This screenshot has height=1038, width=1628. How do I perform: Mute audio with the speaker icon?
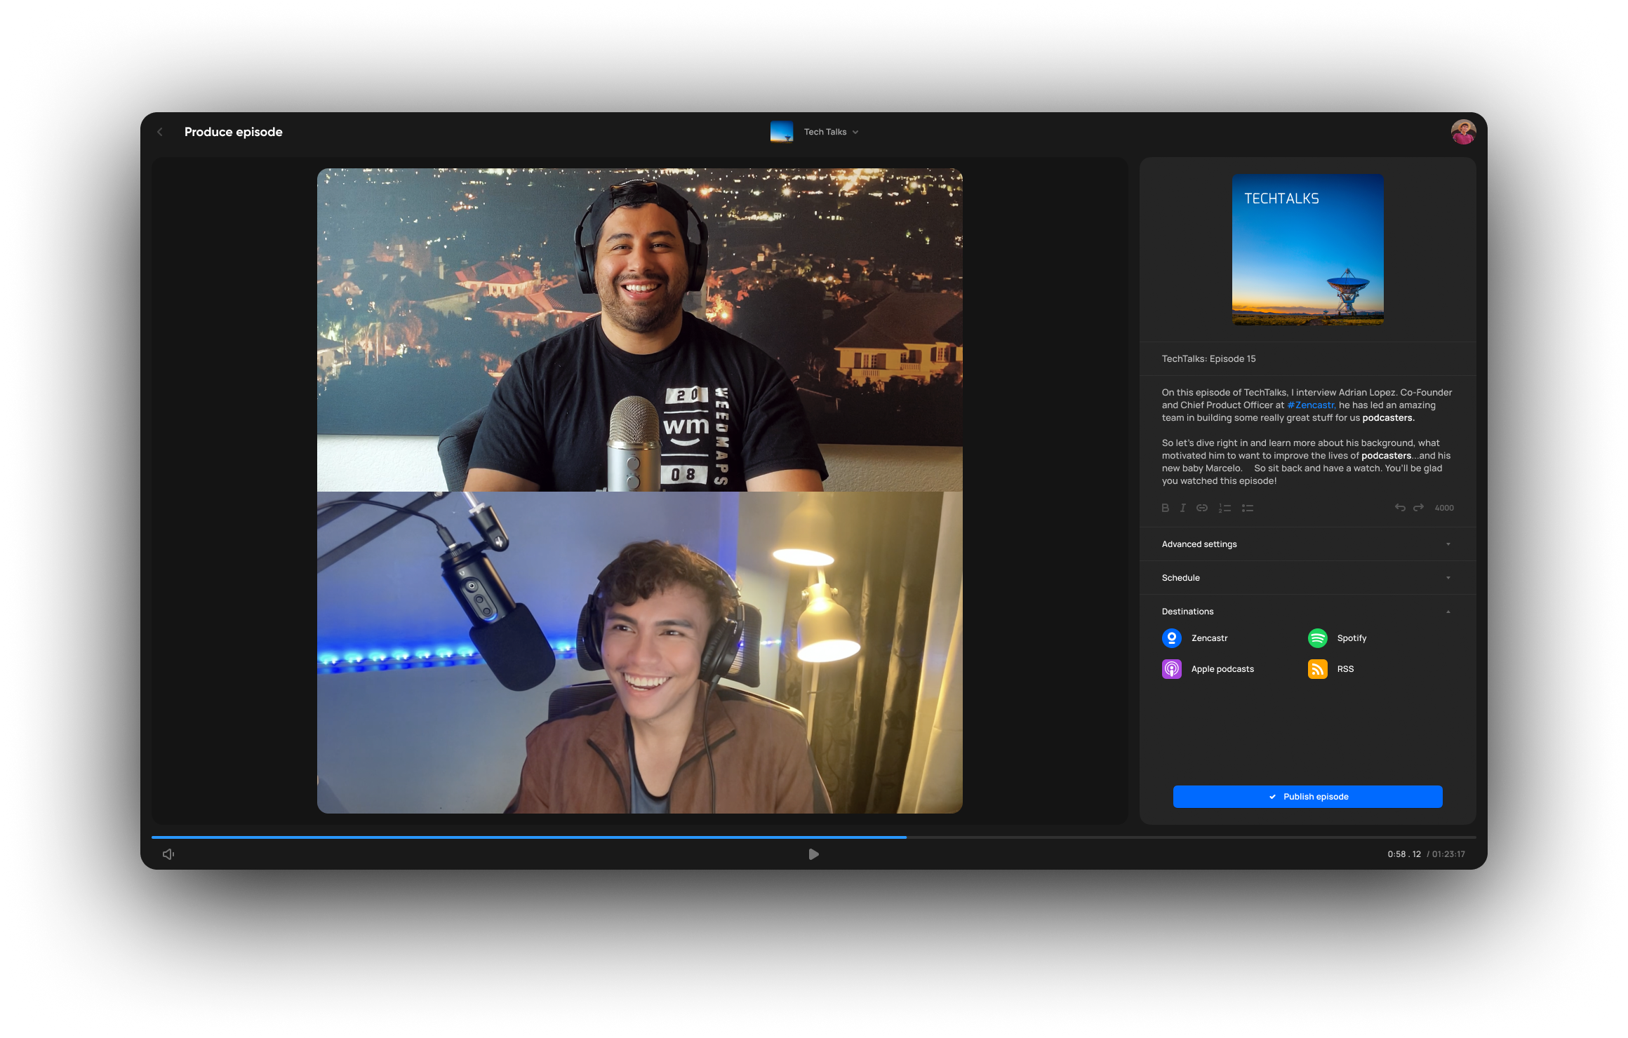click(168, 854)
